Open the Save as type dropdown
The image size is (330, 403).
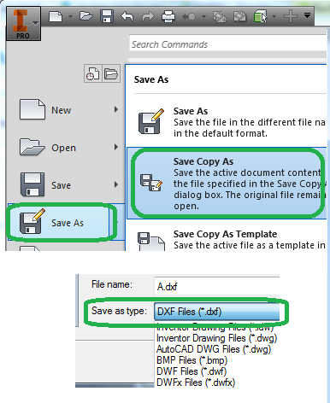coord(217,312)
